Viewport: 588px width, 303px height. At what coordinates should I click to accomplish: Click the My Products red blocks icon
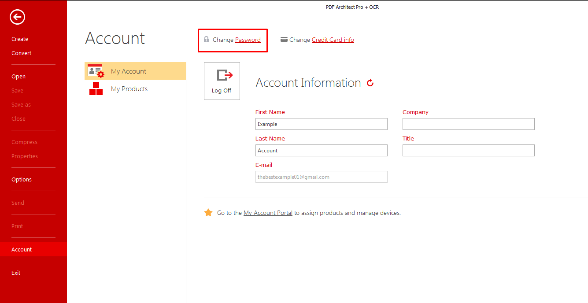(96, 89)
